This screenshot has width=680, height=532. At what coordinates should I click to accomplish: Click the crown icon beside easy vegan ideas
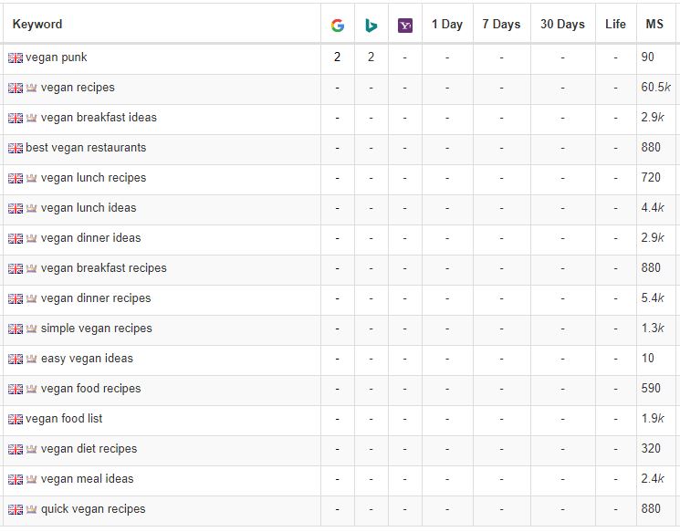(31, 359)
